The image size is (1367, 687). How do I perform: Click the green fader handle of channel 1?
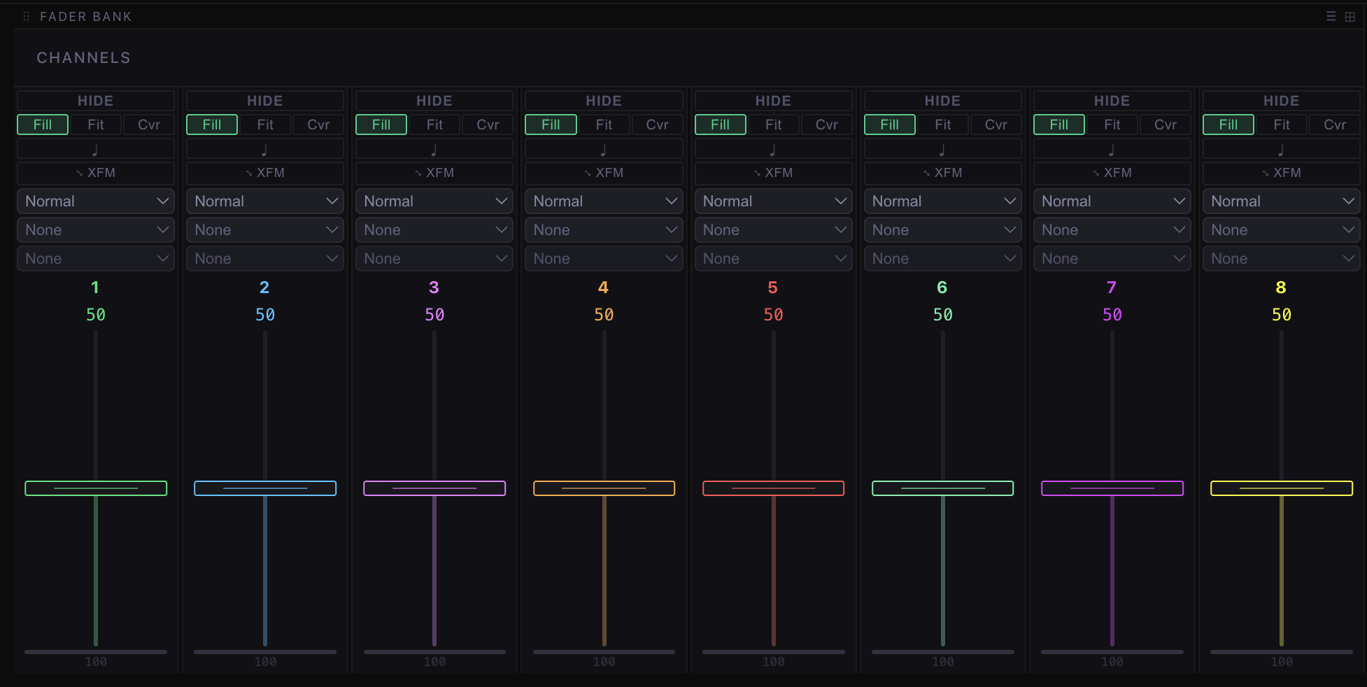(x=96, y=488)
